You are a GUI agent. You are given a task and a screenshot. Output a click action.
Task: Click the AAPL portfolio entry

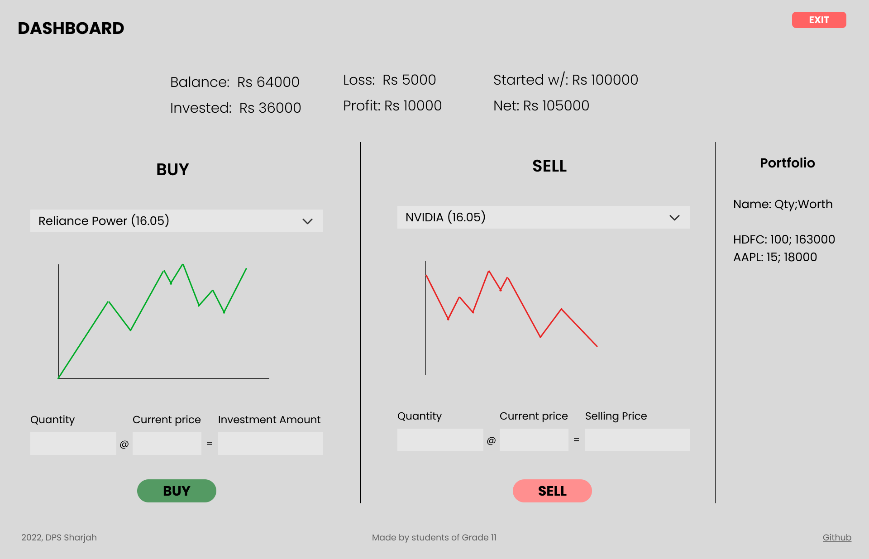[775, 257]
